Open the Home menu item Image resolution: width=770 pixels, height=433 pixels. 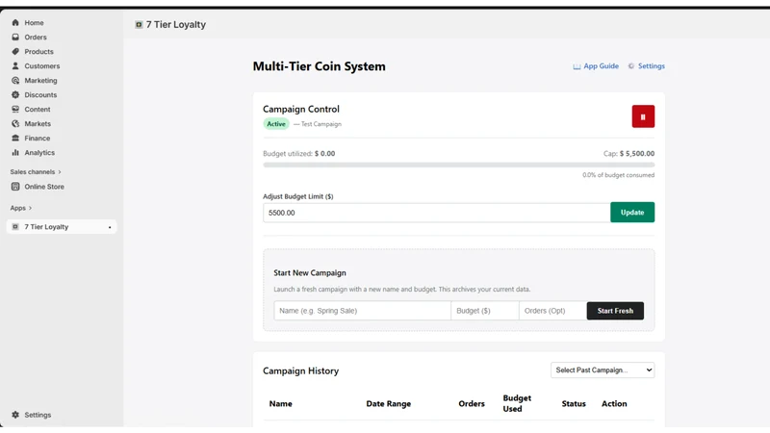34,22
